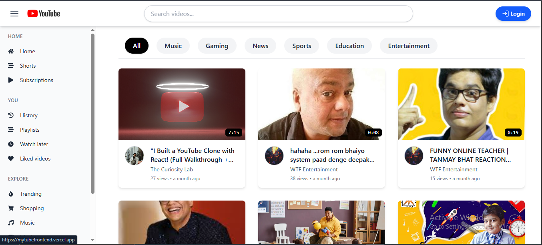Click the 0:19 duration badge

coord(513,133)
